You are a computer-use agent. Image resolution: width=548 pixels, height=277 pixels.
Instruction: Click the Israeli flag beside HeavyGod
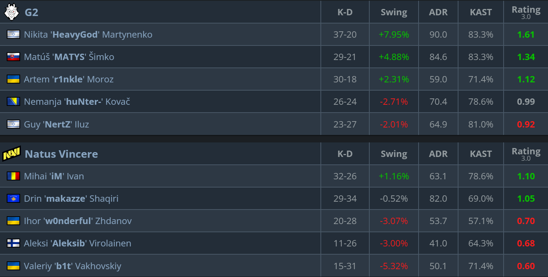coord(13,34)
